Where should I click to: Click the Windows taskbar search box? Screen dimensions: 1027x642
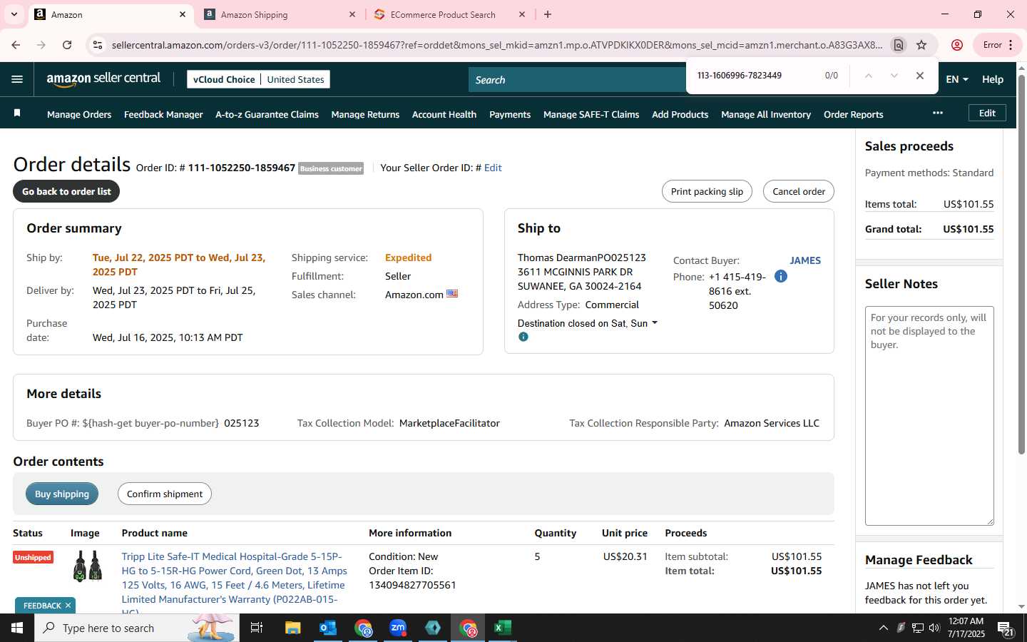point(137,628)
